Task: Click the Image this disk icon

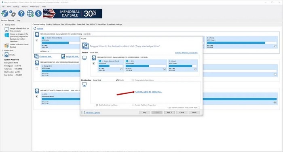Action: coord(63,57)
